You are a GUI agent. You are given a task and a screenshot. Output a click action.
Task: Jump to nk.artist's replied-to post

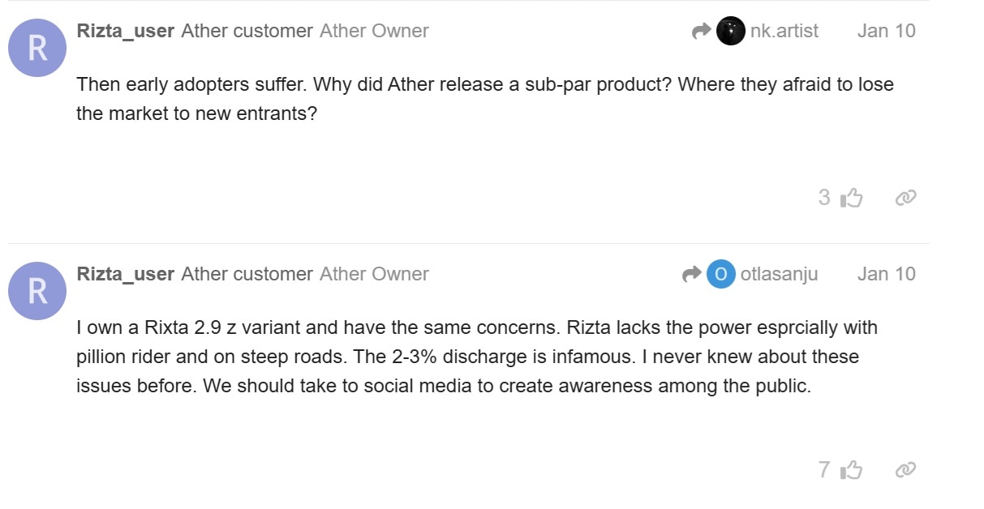point(784,32)
